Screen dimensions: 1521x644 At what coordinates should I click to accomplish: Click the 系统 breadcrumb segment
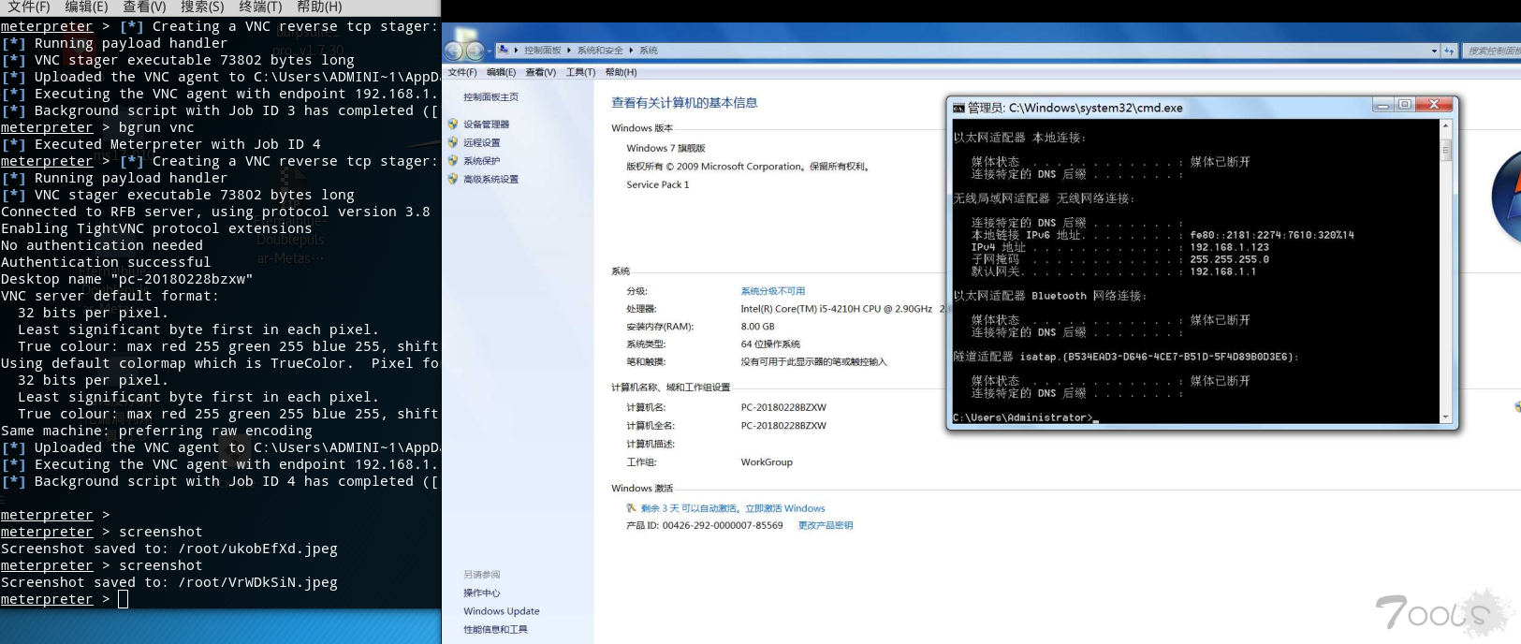(x=649, y=51)
